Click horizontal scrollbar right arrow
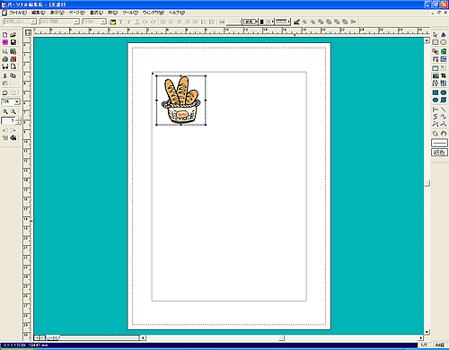This screenshot has height=350, width=449. click(x=421, y=338)
